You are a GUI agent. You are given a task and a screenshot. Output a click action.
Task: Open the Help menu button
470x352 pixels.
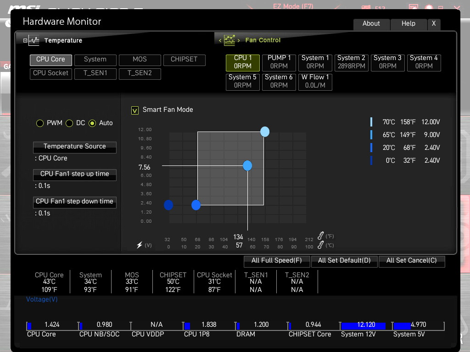click(408, 24)
